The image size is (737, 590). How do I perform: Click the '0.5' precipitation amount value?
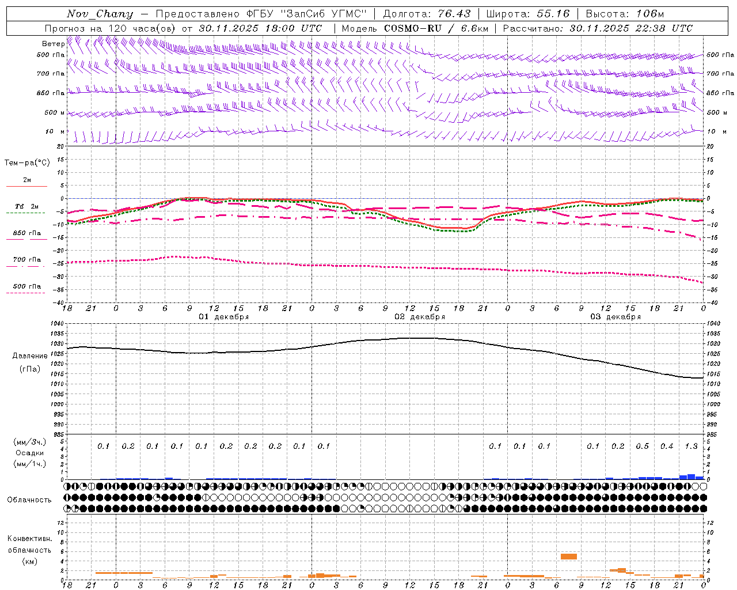click(x=642, y=446)
